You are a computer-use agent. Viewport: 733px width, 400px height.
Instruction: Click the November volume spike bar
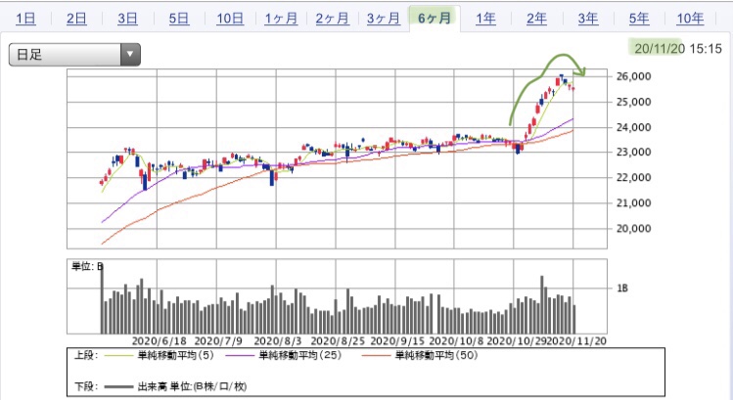(542, 305)
